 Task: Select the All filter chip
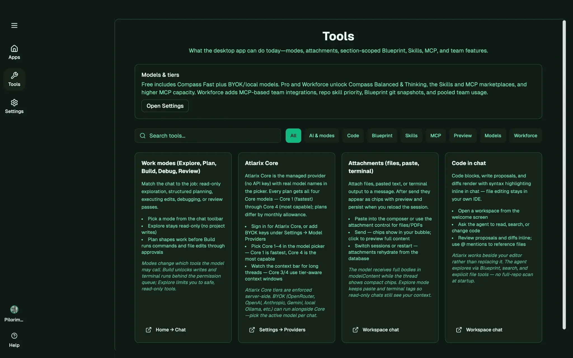point(293,136)
